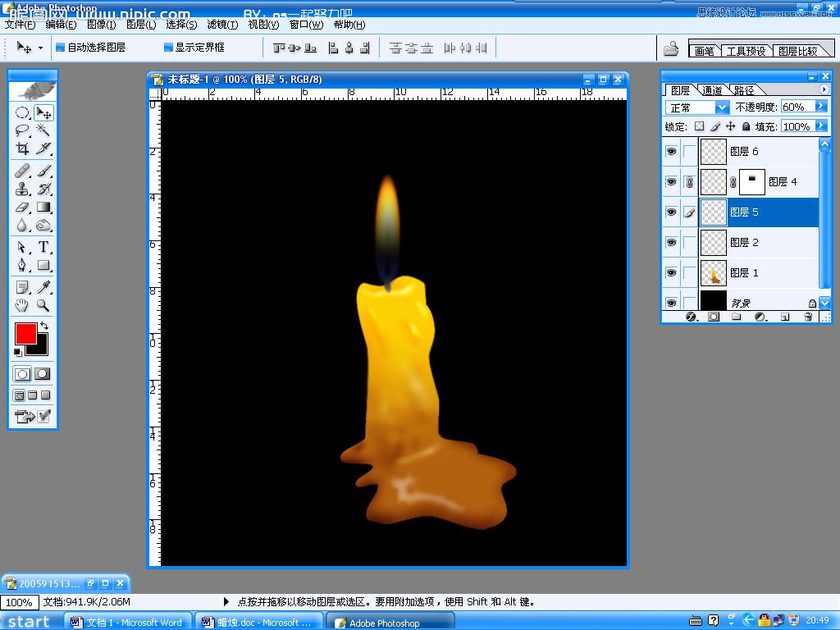This screenshot has height=630, width=840.
Task: Hide 图层 6 using its eye icon
Action: (671, 152)
